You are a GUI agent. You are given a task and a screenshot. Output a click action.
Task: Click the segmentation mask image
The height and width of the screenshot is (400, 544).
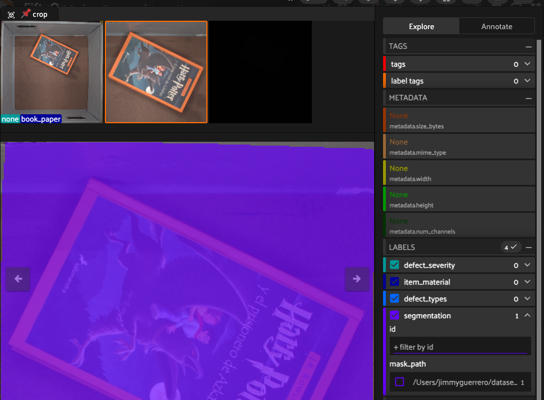[x=187, y=271]
